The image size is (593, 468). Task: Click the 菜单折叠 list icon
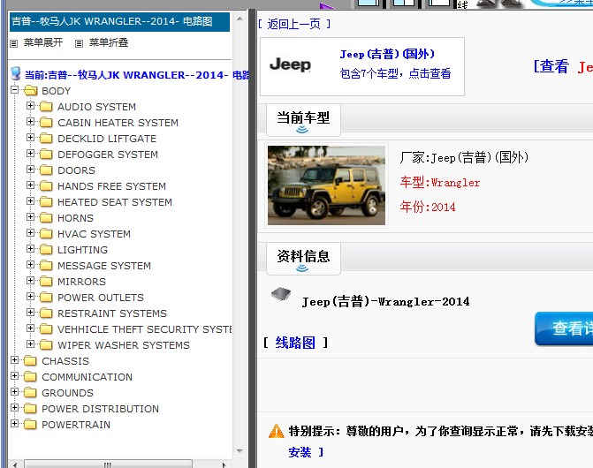coord(79,43)
